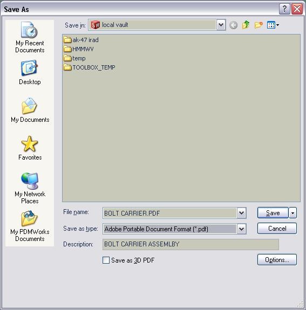Click the Cancel button
This screenshot has height=310, width=306.
[277, 229]
